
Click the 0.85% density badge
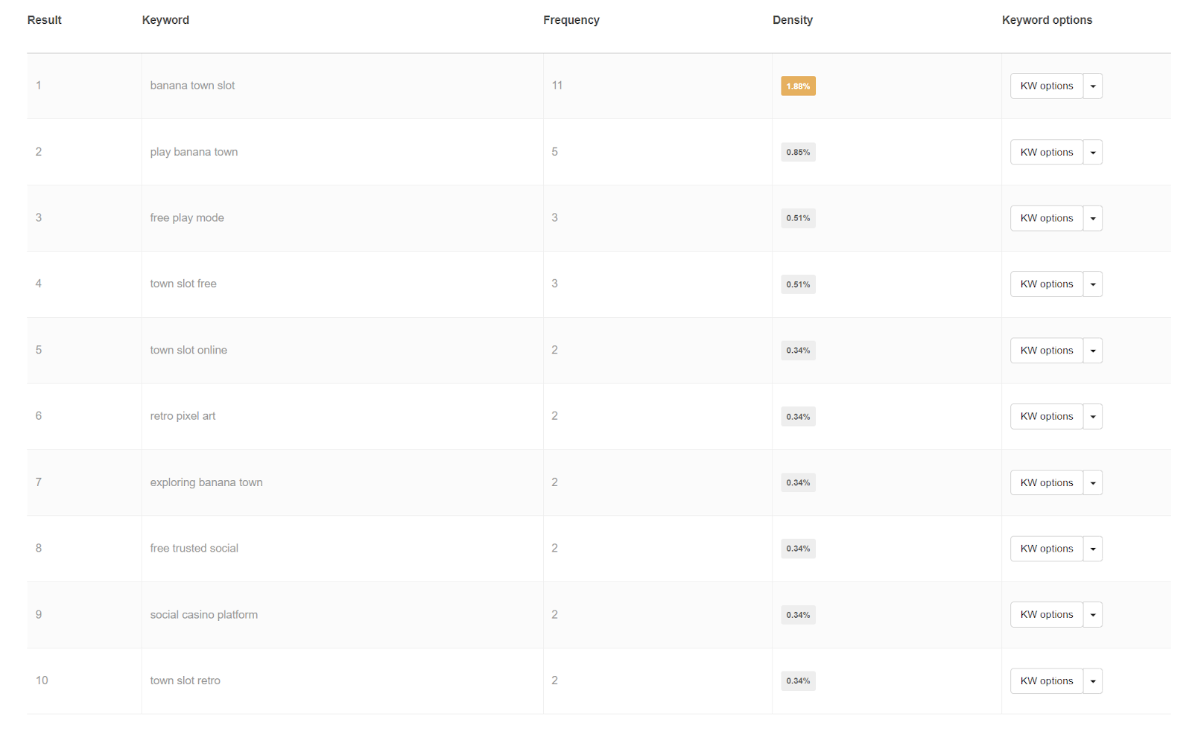[798, 153]
